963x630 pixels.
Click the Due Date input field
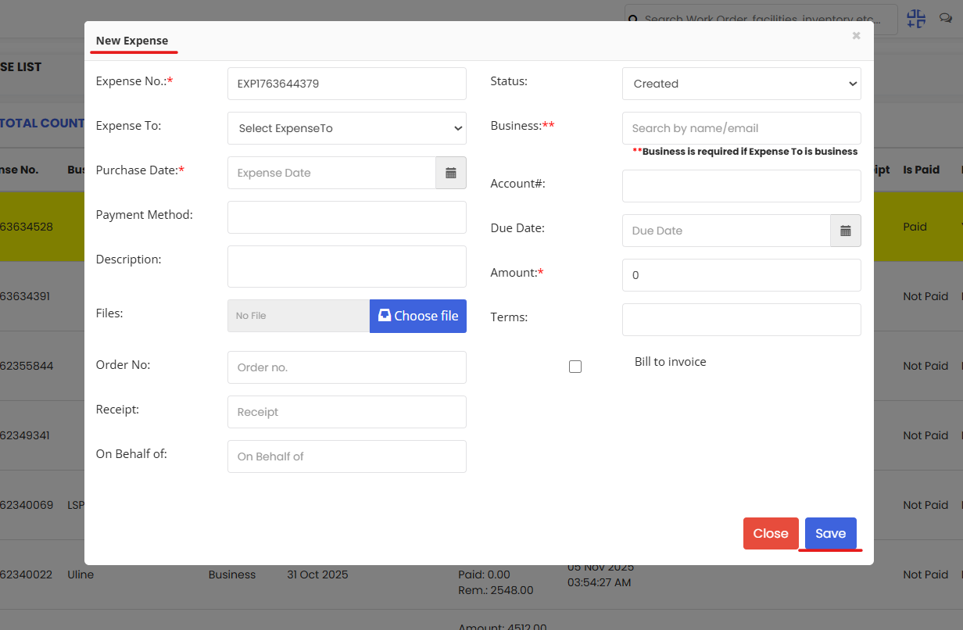pos(726,231)
